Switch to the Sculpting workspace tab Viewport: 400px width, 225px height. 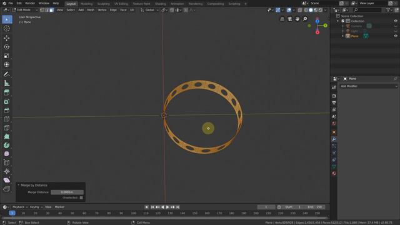pos(104,4)
